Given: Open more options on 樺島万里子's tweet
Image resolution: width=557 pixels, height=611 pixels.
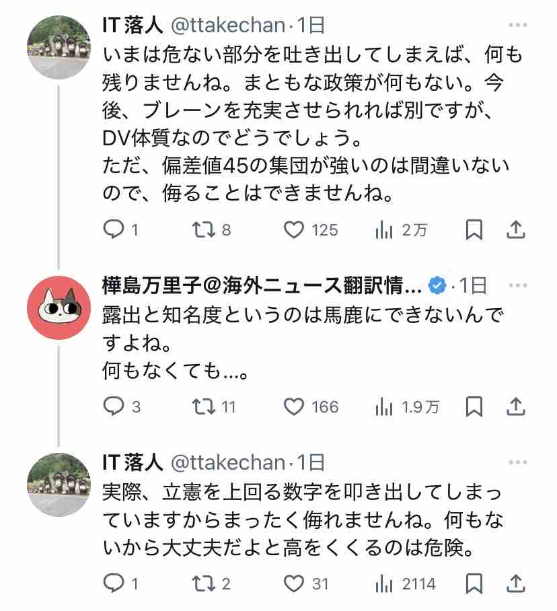Looking at the screenshot, I should pos(518,285).
